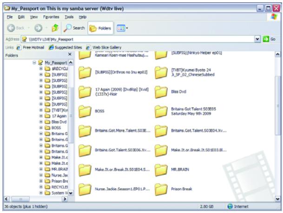Click the window title bar folder icon

pos(7,8)
